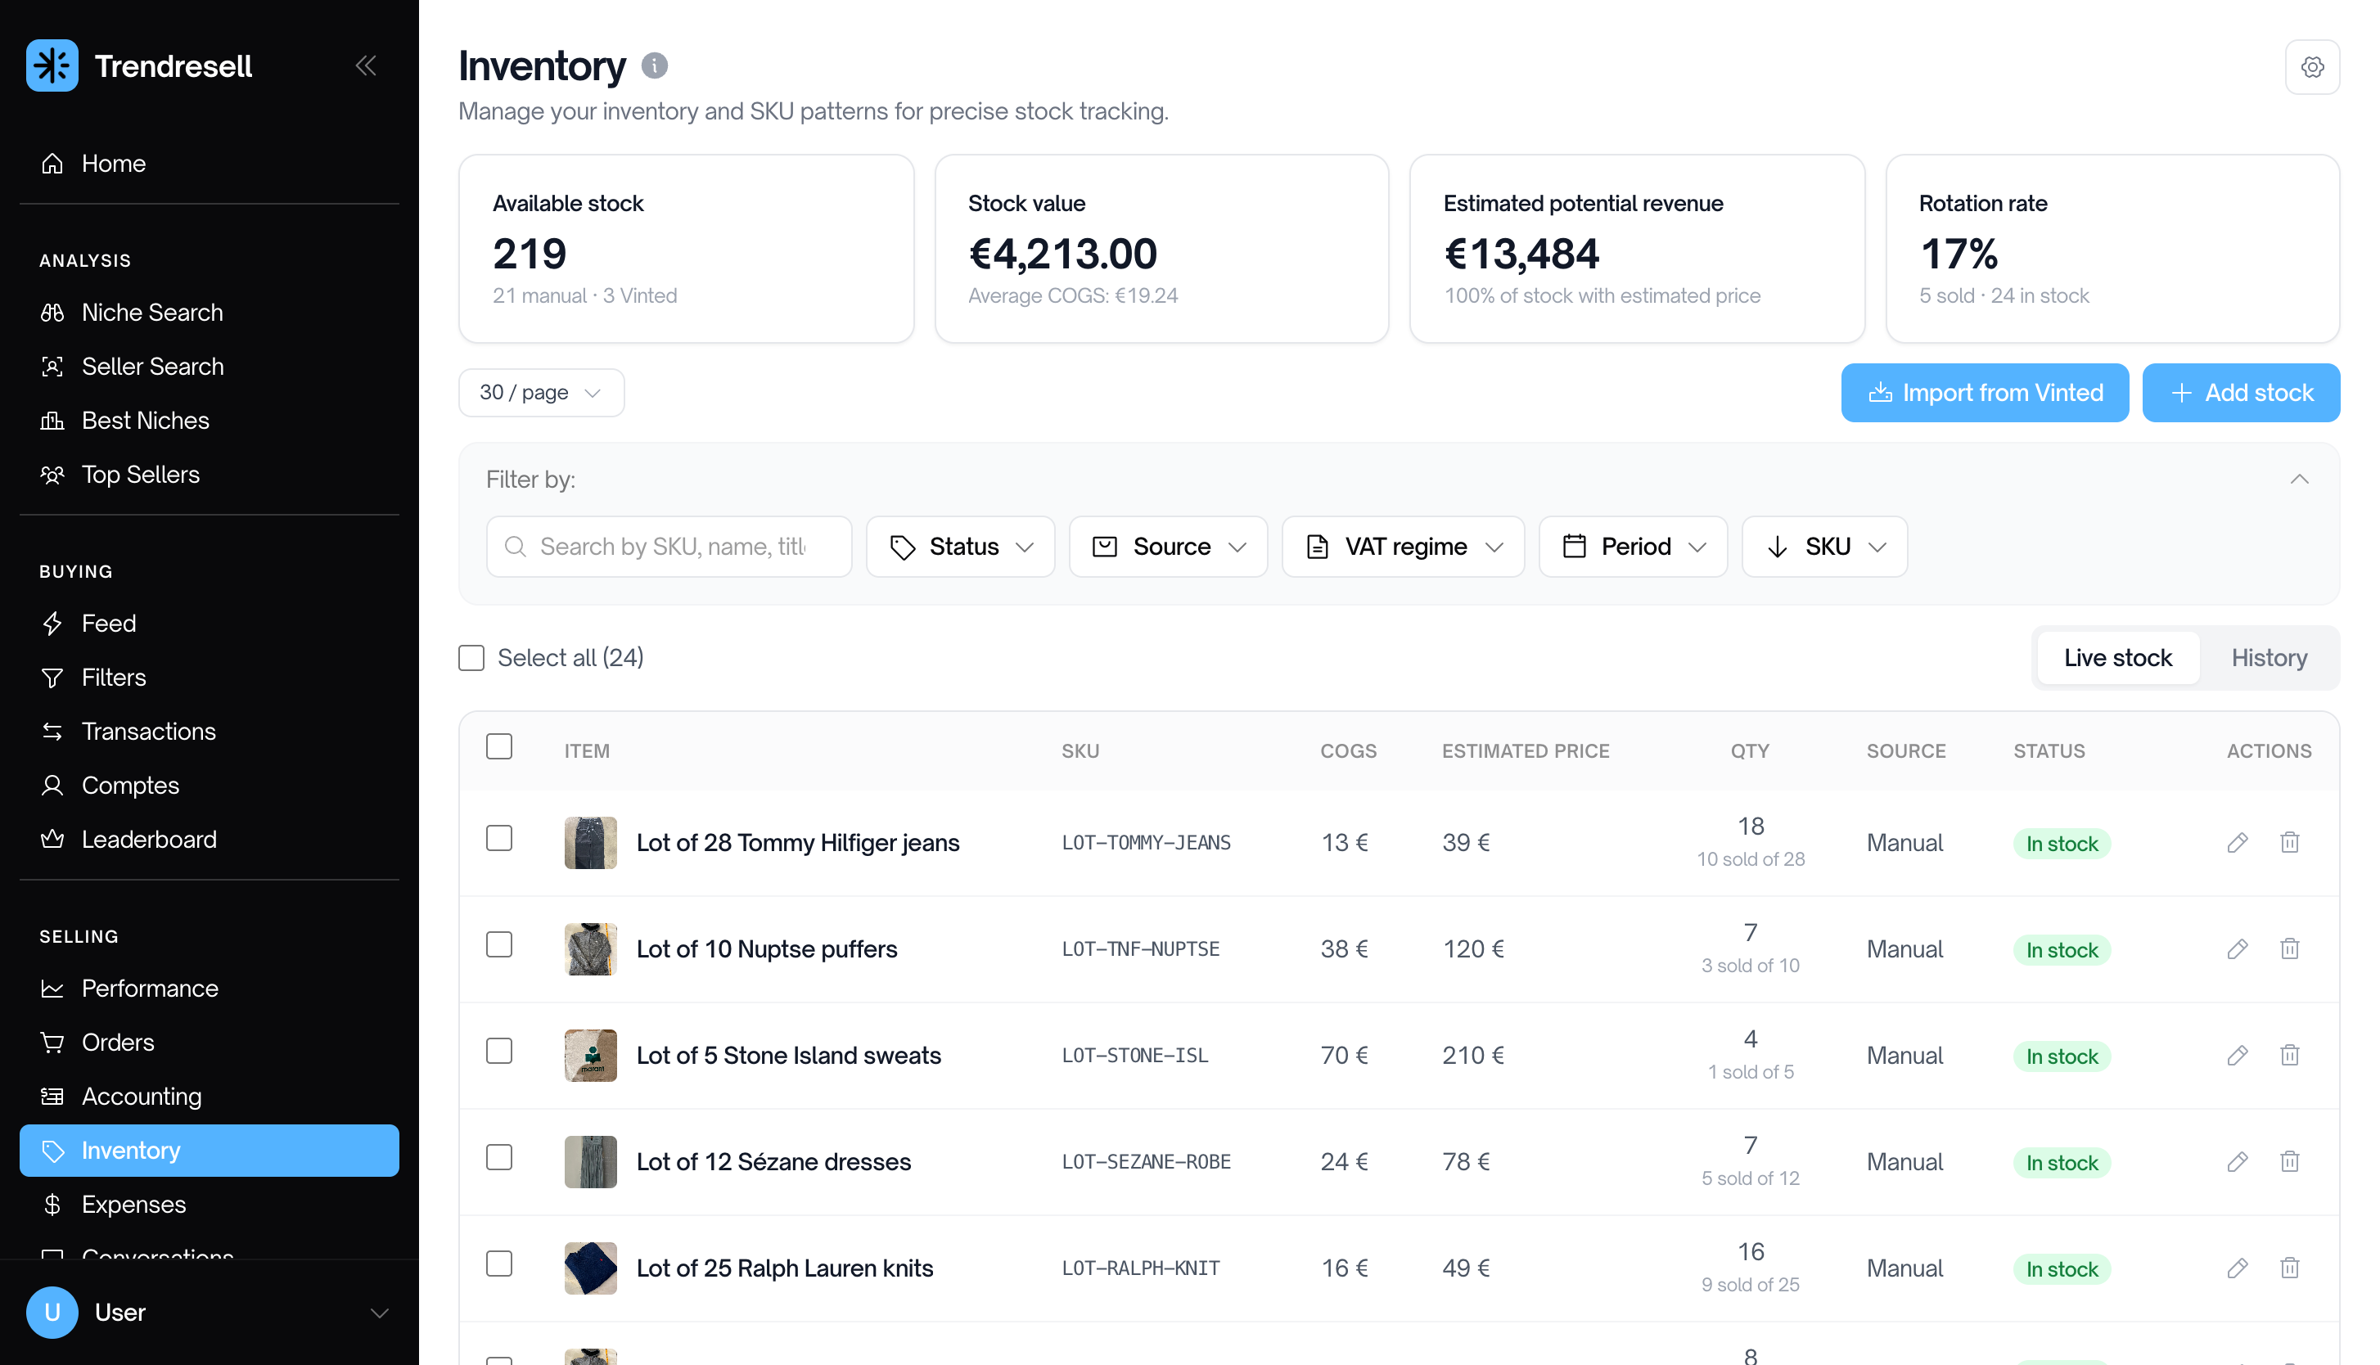Edit Lot of 28 Tommy Hilfiger jeans
Screen dimensions: 2380x1365
[x=2237, y=843]
